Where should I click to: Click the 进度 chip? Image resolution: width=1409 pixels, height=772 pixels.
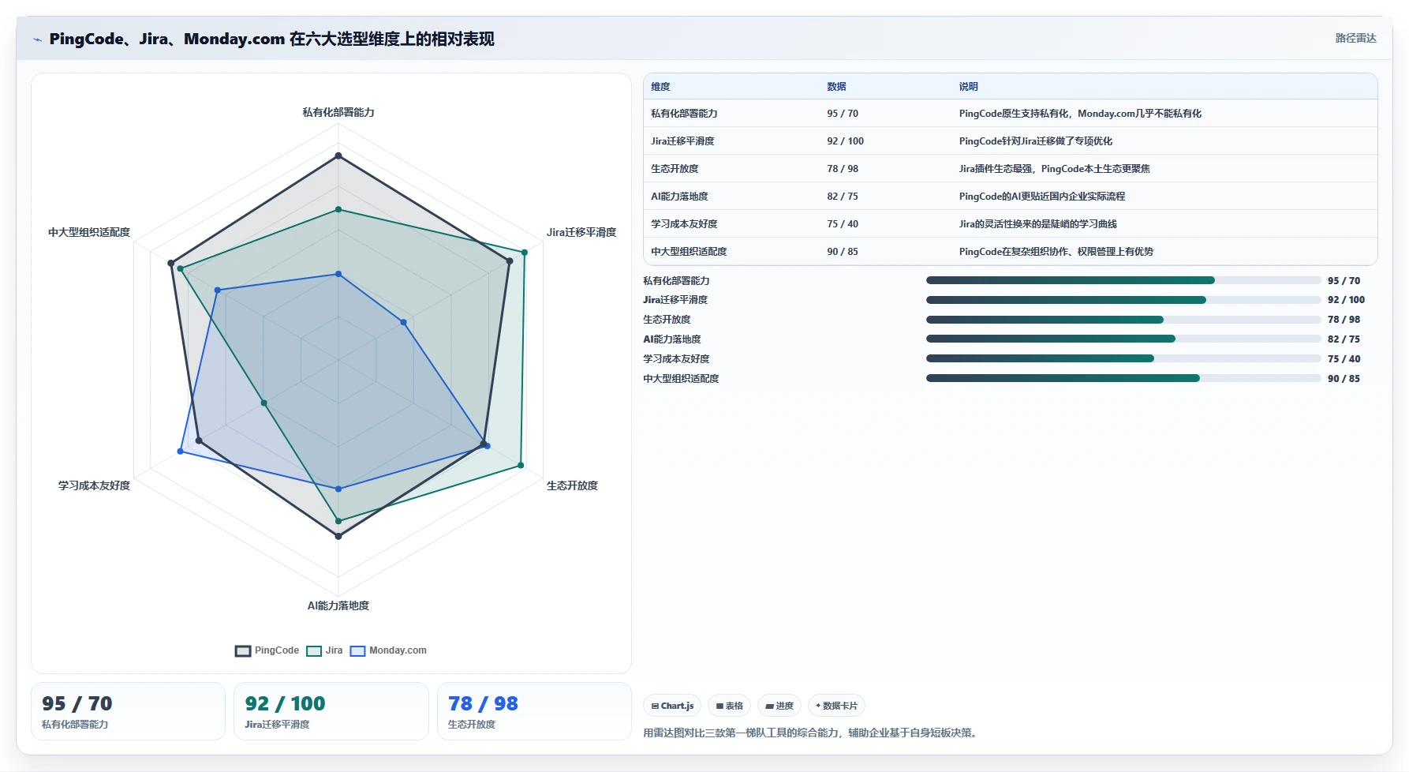779,706
